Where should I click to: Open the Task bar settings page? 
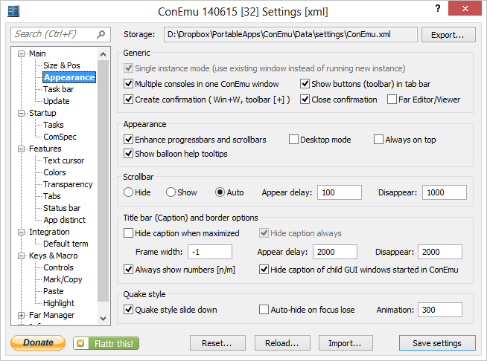58,89
